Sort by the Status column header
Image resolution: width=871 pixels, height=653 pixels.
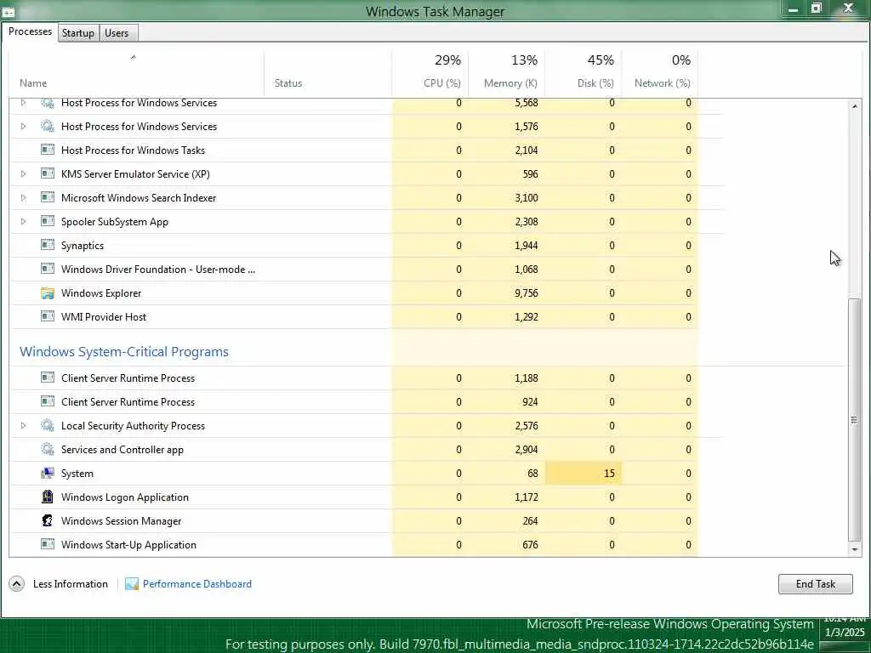point(327,73)
